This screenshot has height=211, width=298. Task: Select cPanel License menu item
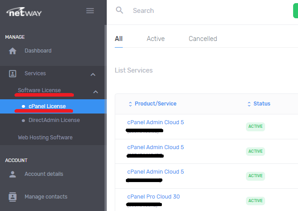[47, 106]
